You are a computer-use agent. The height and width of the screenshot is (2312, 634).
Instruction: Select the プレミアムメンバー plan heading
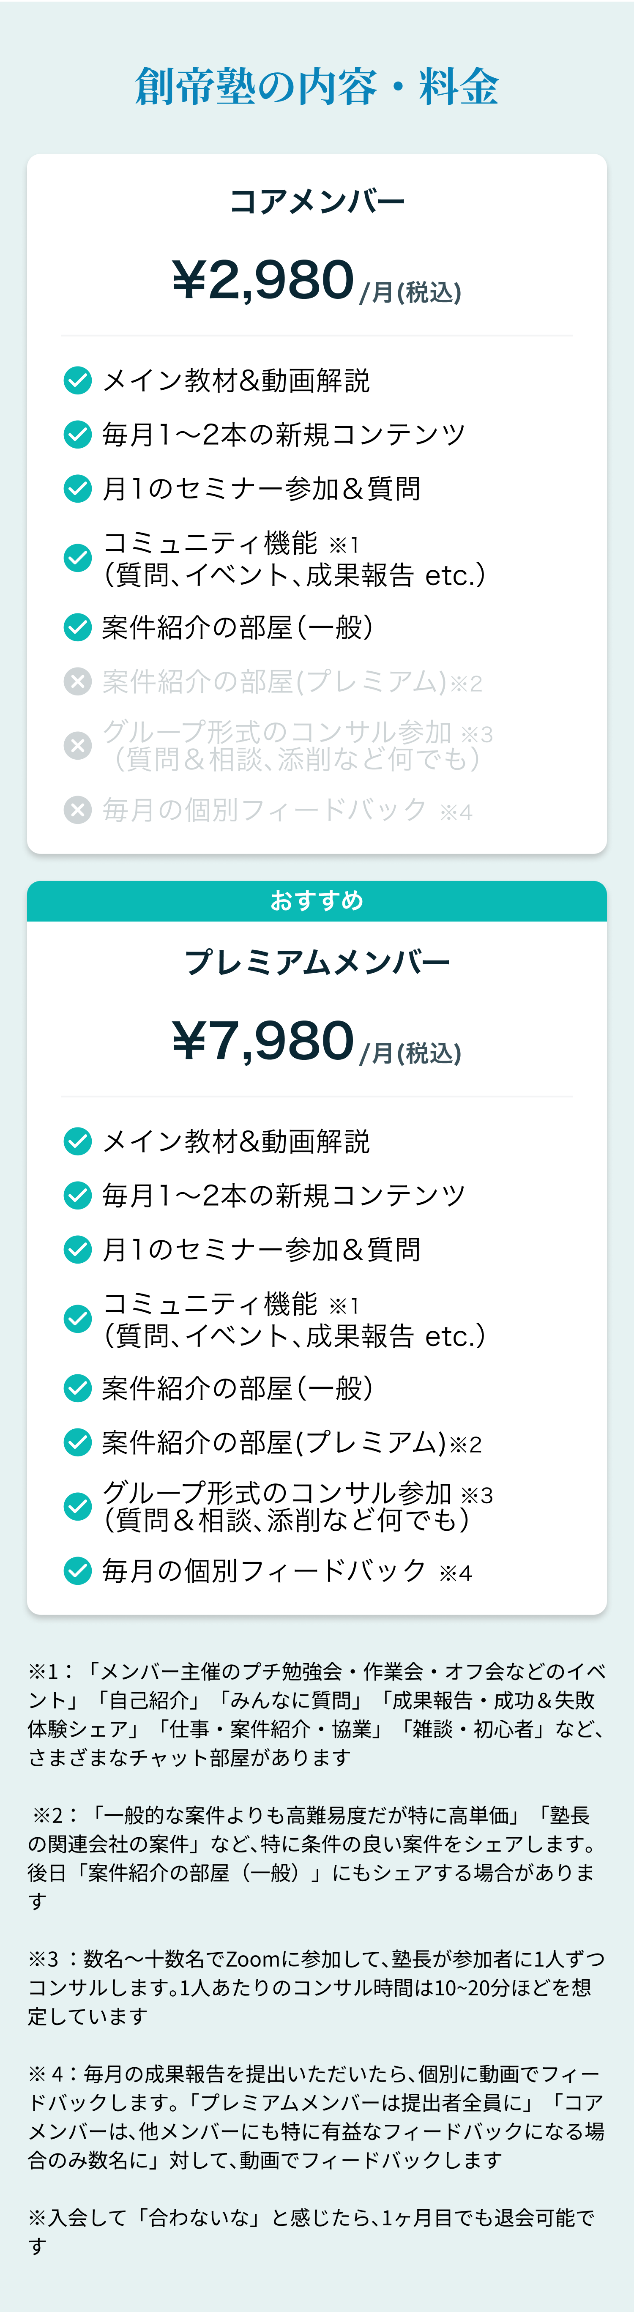[x=317, y=962]
